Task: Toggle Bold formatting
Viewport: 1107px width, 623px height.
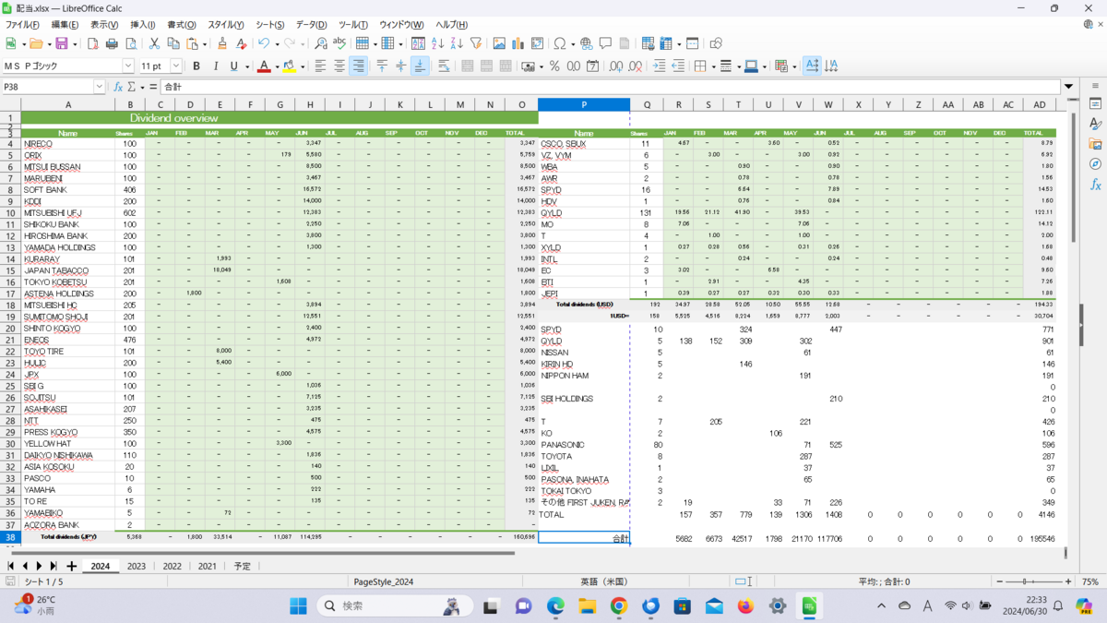Action: [196, 66]
